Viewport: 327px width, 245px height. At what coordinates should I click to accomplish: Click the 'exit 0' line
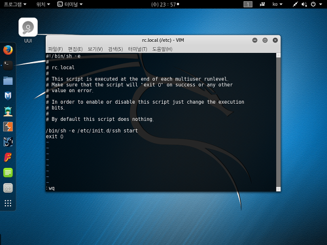click(x=54, y=137)
